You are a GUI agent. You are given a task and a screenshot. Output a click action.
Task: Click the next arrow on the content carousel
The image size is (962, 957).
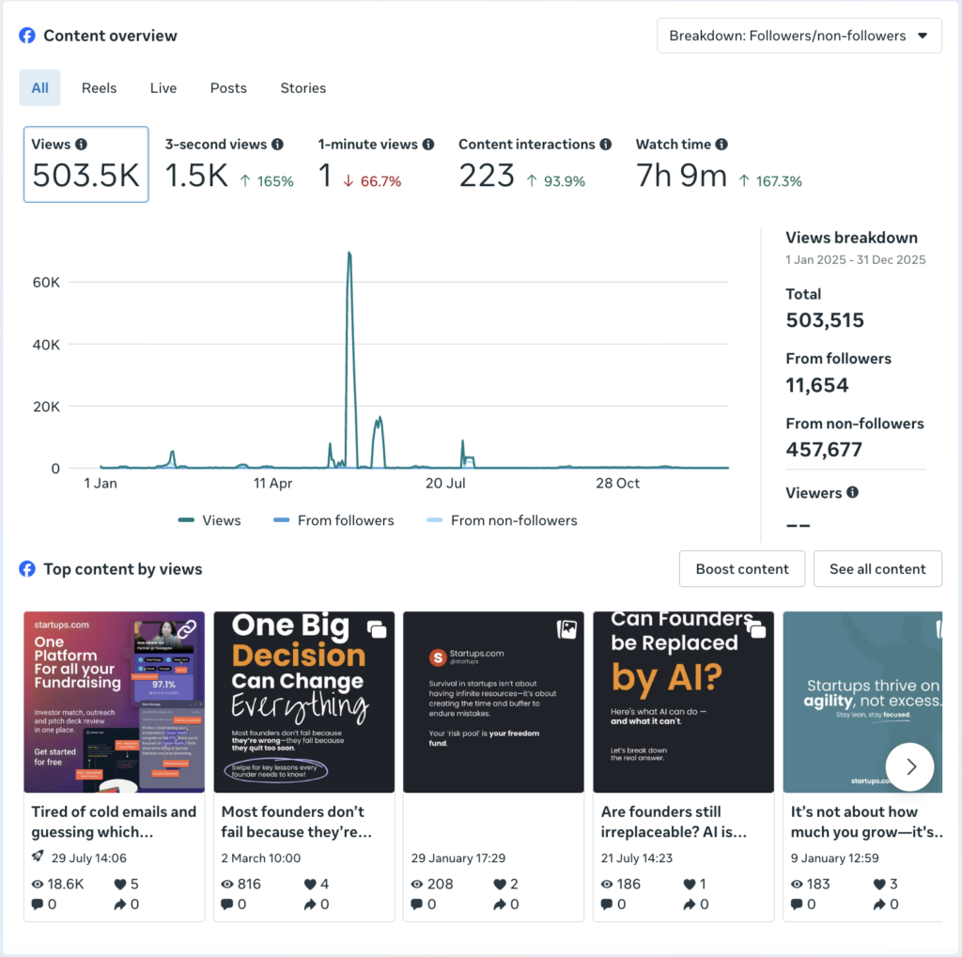[909, 766]
